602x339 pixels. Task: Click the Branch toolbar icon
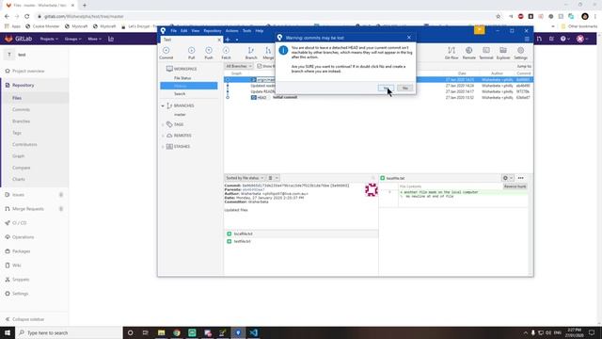251,53
